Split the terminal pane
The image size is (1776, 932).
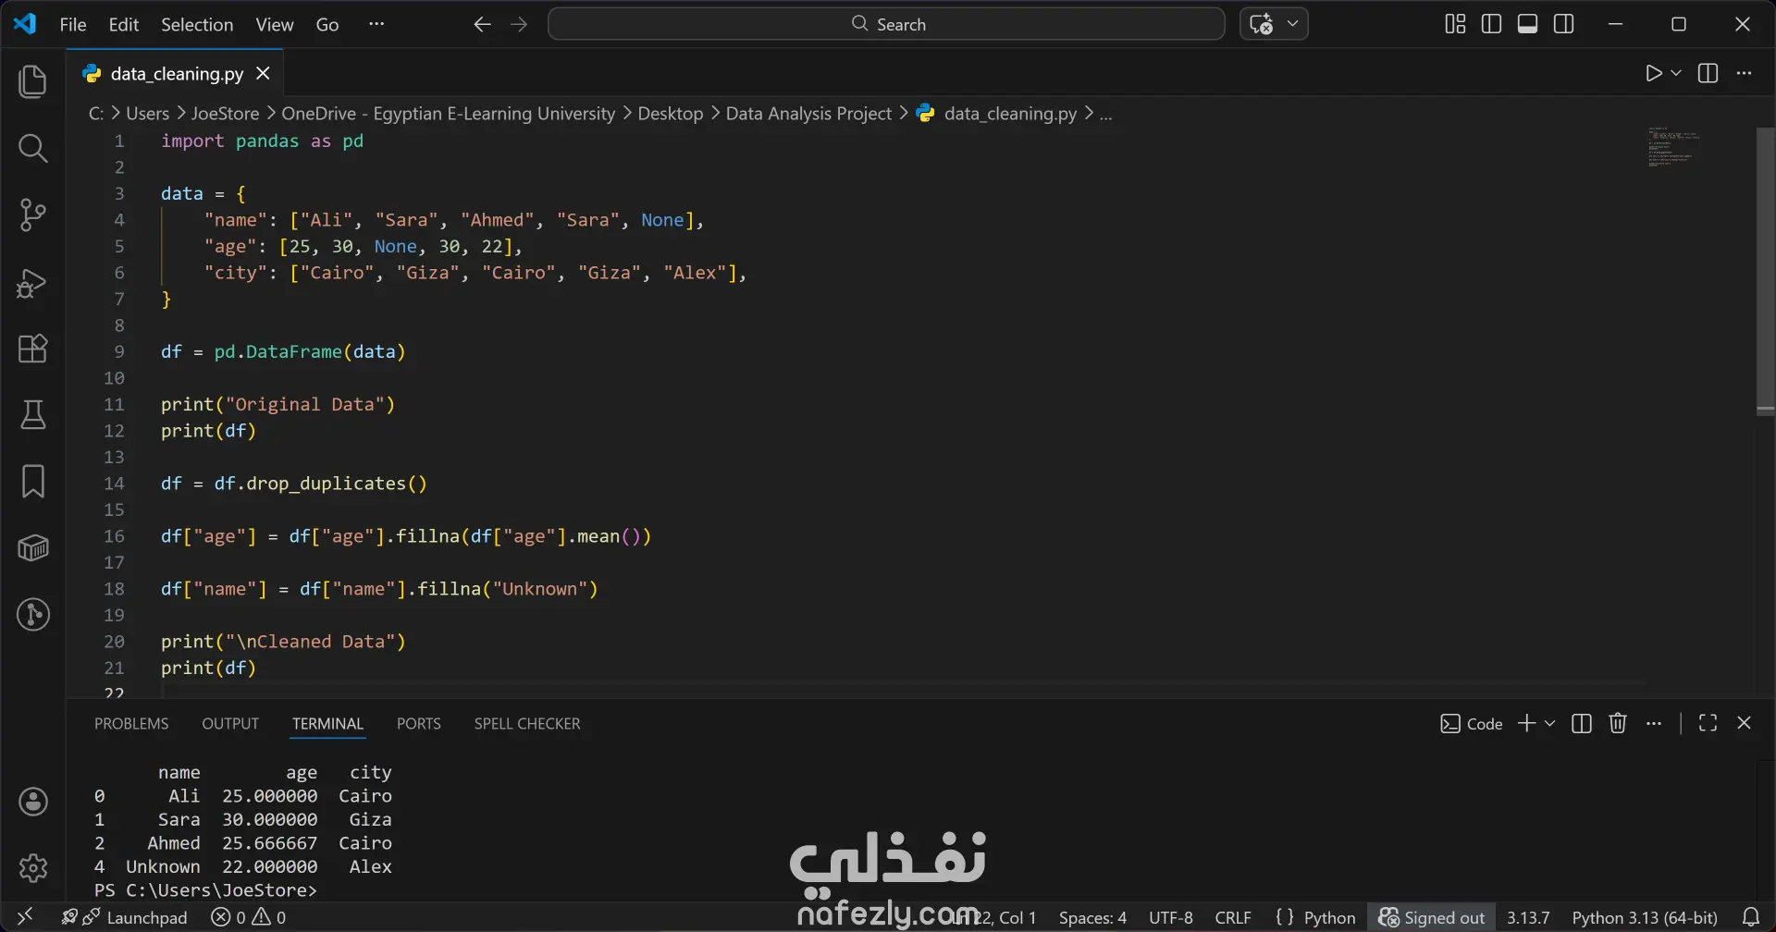(1582, 723)
